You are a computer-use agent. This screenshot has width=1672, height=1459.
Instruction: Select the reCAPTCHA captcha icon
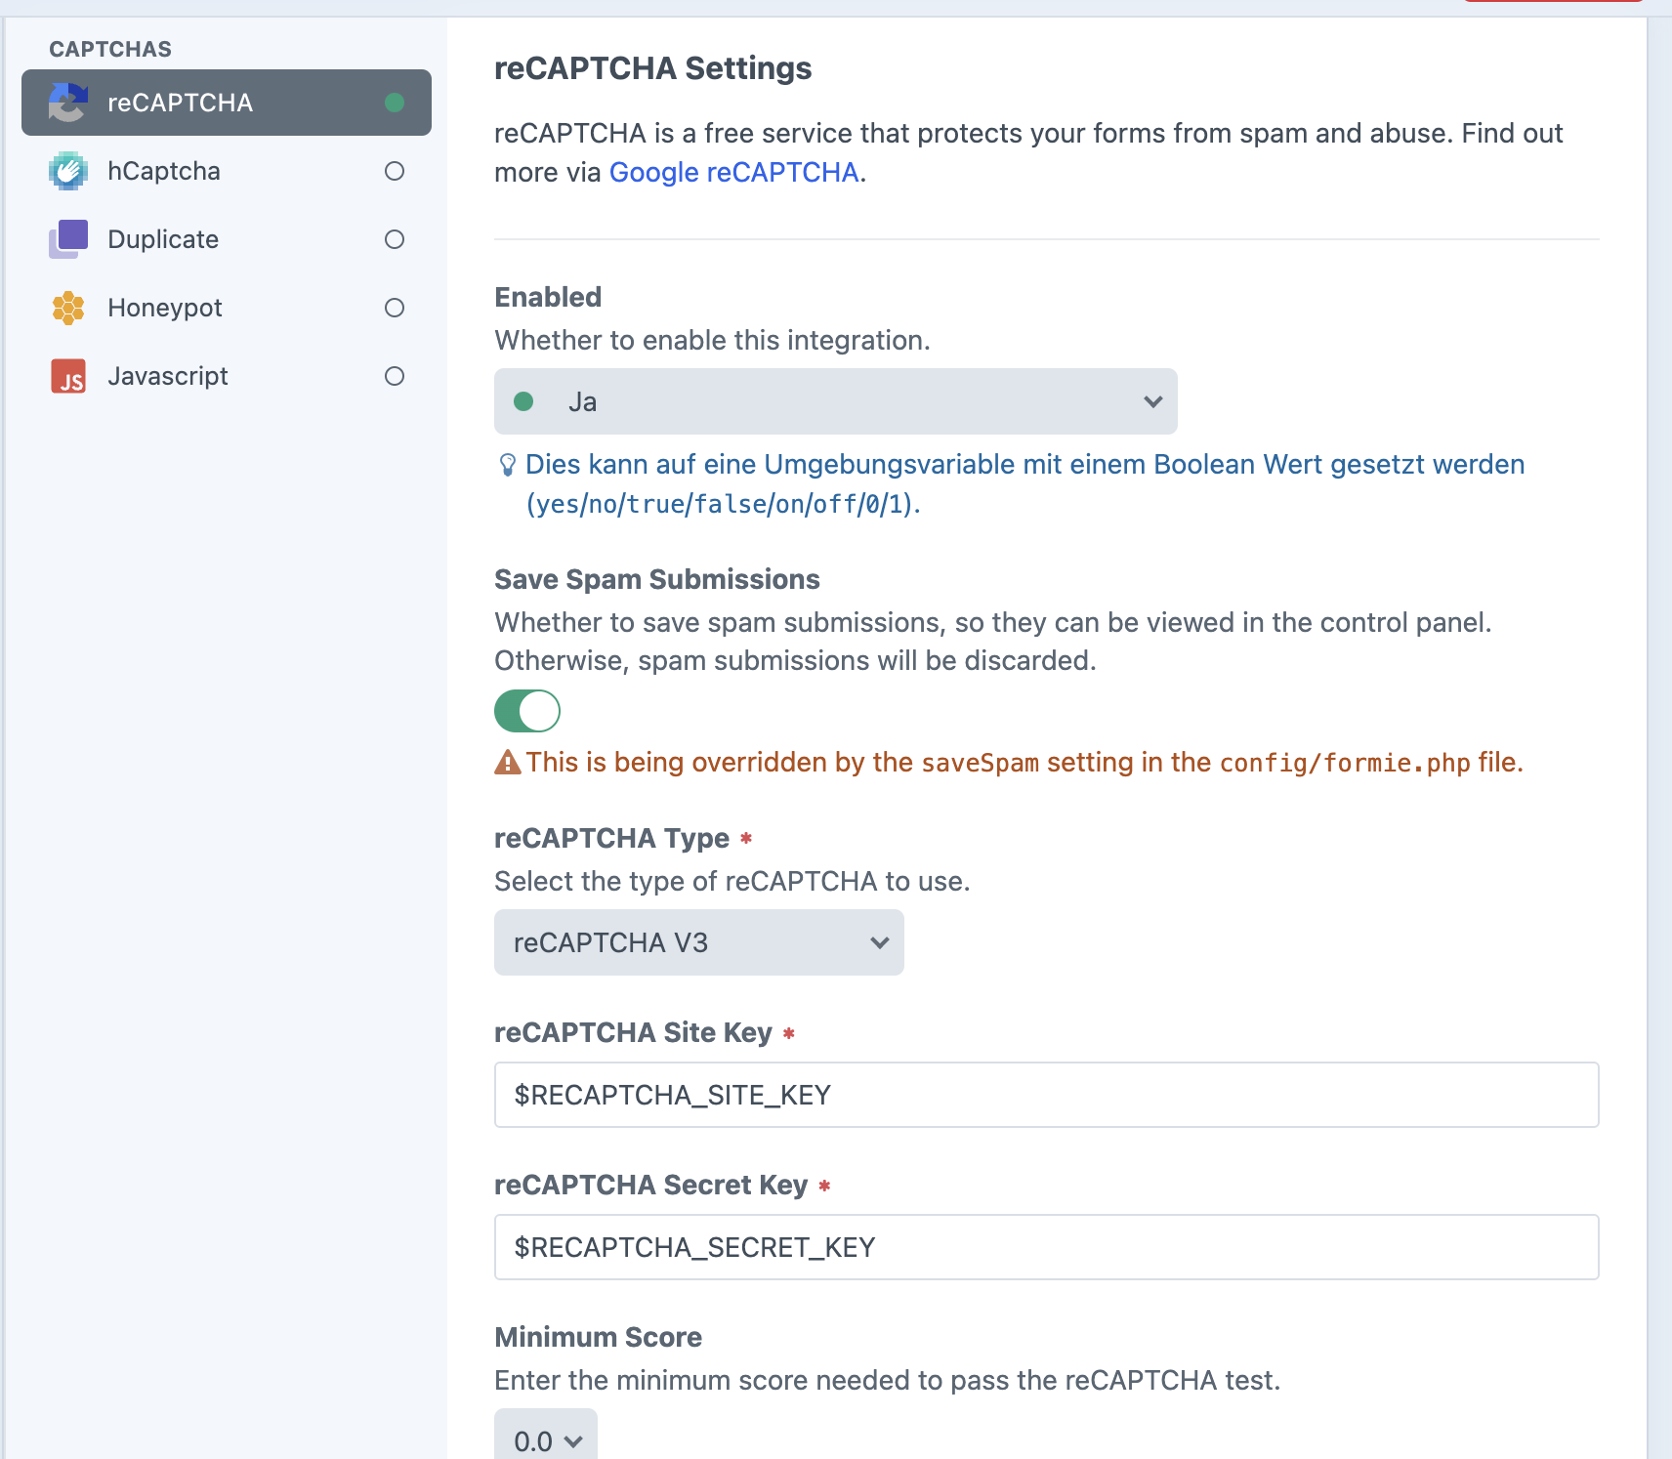coord(66,103)
